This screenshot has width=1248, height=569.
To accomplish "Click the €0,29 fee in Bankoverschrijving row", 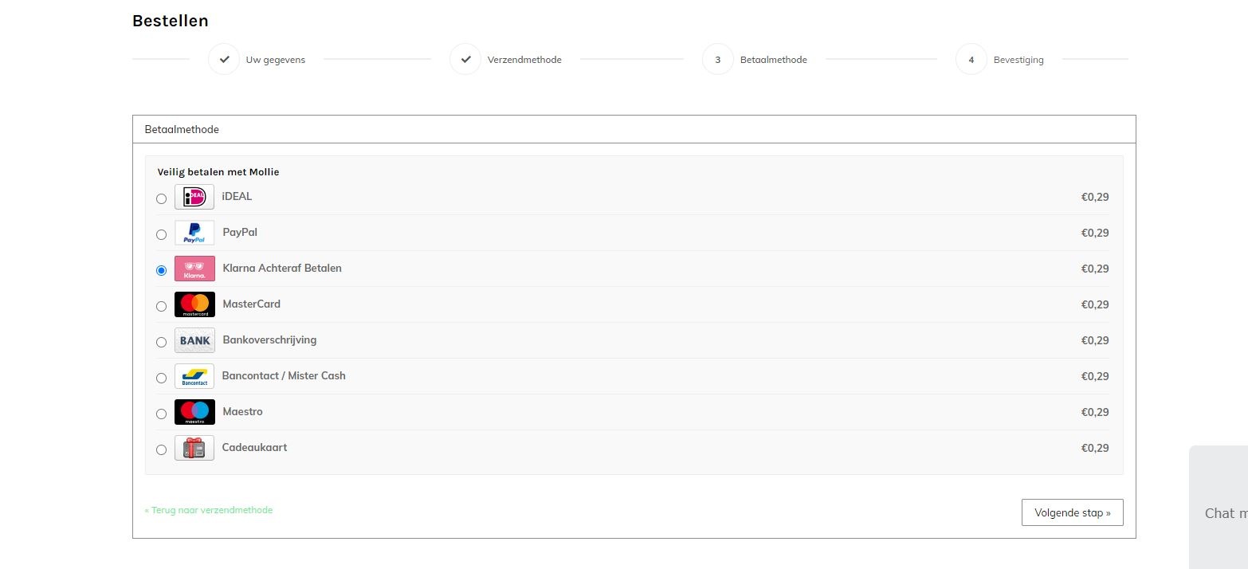I will point(1095,340).
